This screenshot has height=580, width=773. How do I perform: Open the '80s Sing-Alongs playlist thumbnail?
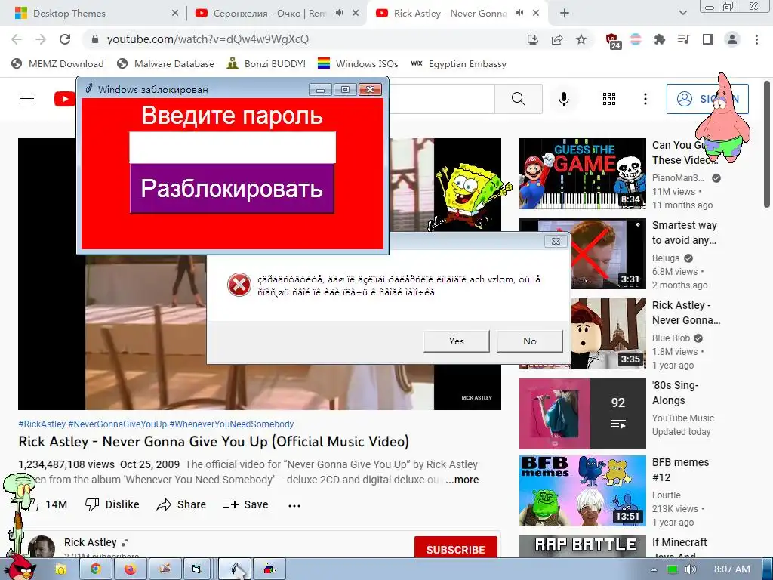click(x=582, y=414)
